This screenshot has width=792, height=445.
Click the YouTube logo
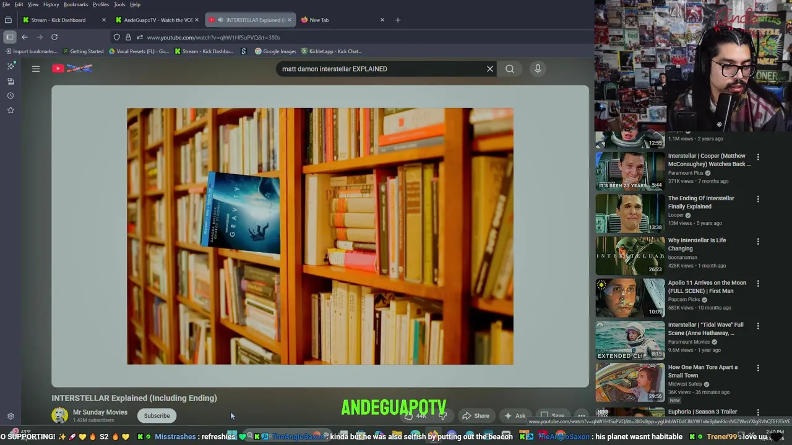pos(72,68)
